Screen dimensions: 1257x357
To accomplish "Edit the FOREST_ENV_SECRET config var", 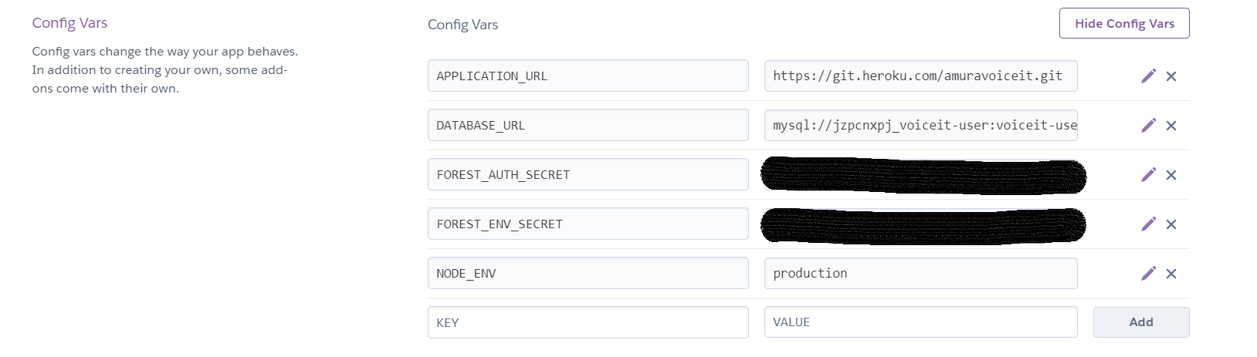I will click(1148, 224).
